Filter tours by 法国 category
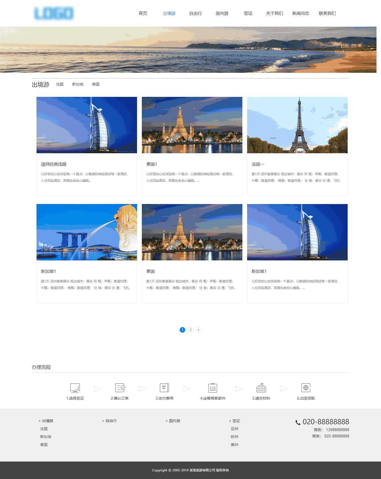381x479 pixels. point(60,84)
